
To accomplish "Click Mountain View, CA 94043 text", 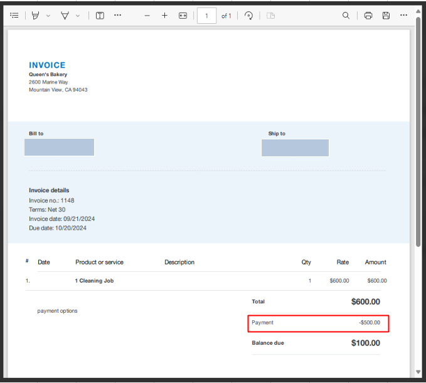I will point(58,90).
